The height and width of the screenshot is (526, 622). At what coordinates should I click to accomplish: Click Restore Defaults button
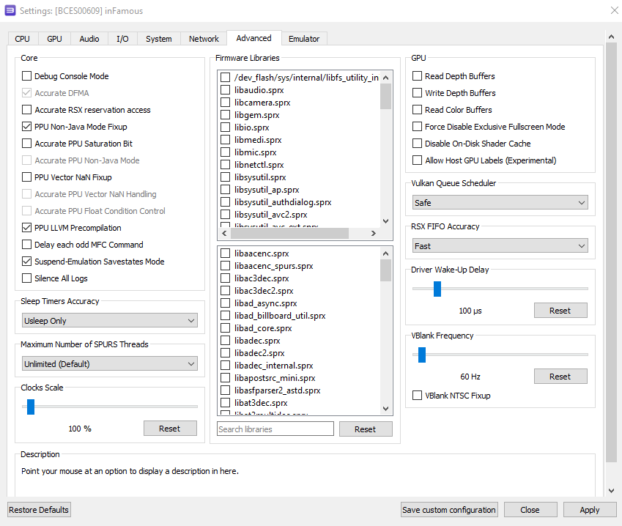click(39, 510)
